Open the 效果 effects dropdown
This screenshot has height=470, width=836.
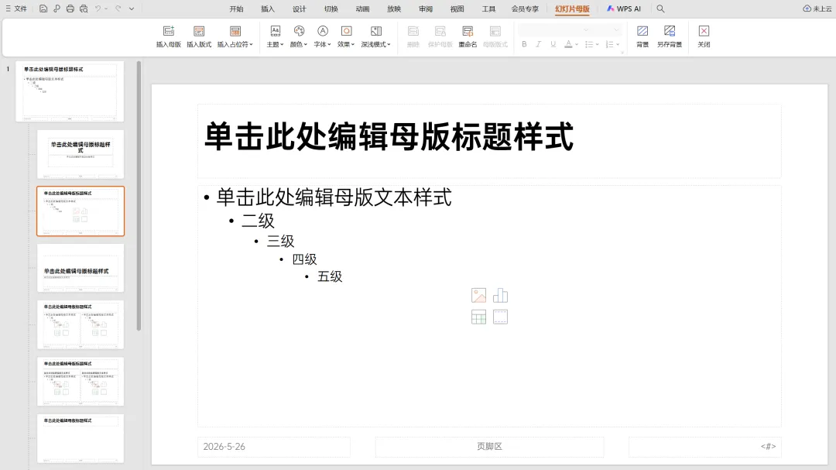pos(346,36)
